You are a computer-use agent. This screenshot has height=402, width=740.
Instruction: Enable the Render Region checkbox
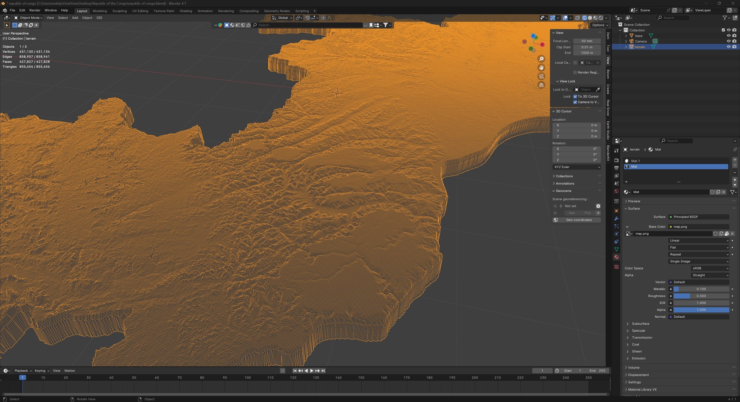point(575,72)
